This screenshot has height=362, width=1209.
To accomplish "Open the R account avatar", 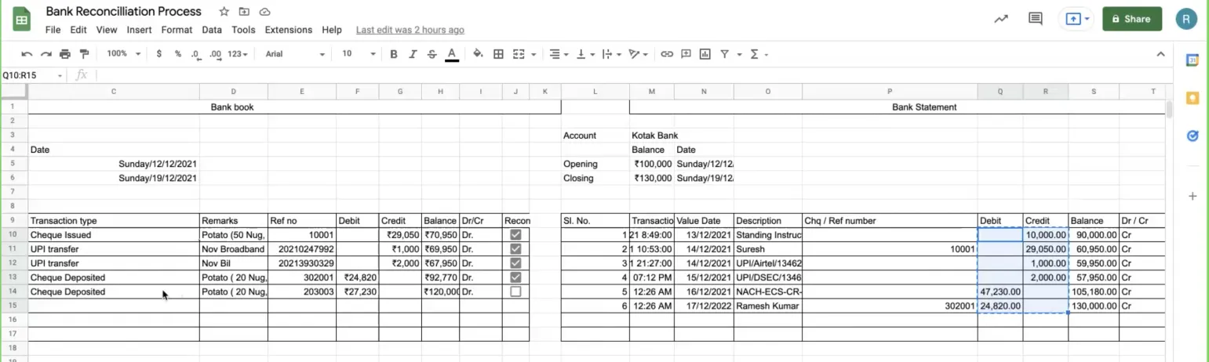I will point(1186,19).
